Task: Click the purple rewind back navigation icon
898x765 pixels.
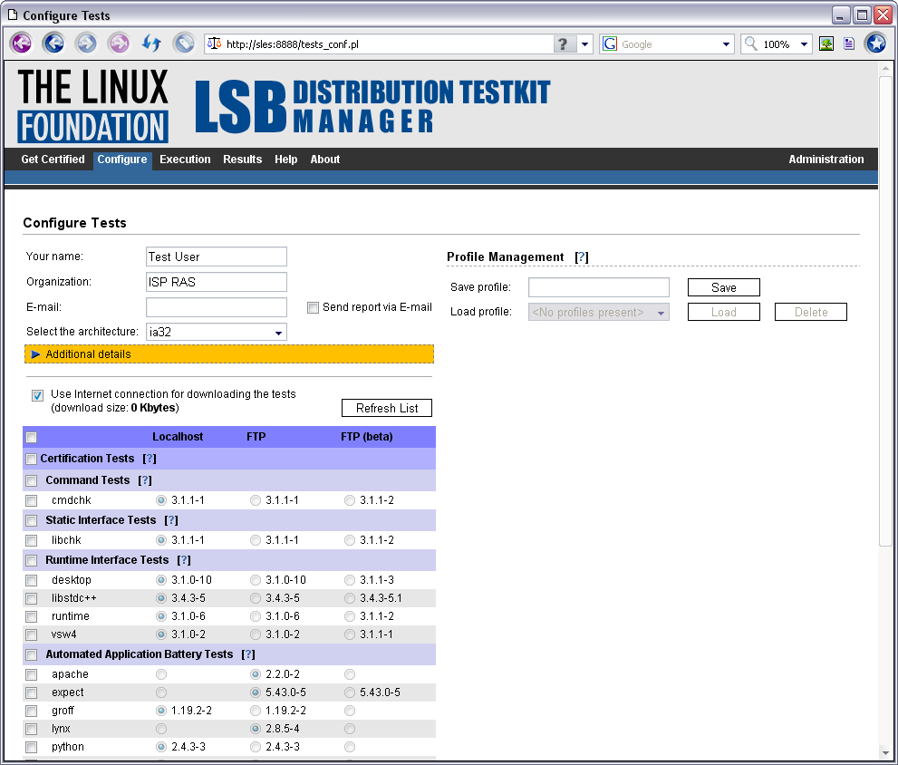Action: tap(22, 44)
